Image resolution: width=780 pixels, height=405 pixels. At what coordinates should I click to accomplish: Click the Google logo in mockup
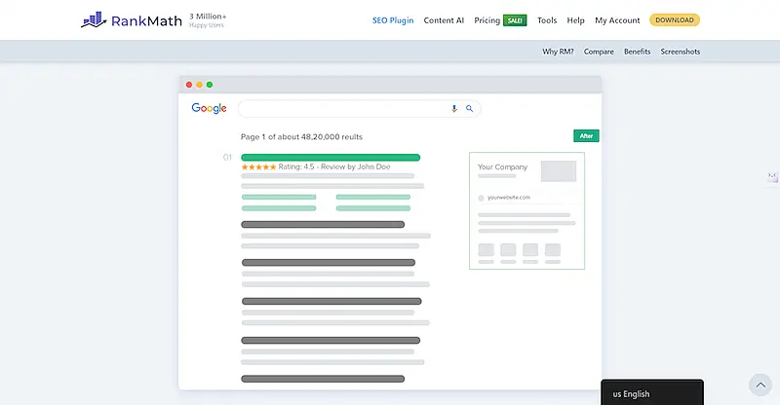209,109
